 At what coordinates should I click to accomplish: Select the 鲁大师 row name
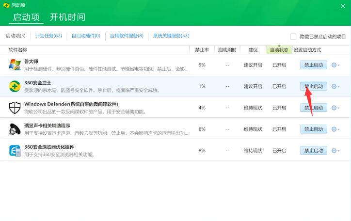[32, 61]
